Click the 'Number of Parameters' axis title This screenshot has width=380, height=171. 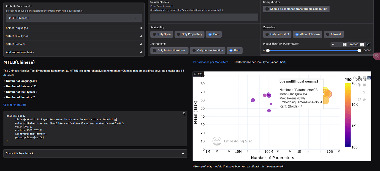[x=272, y=158]
